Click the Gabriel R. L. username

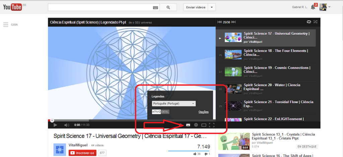(300, 7)
